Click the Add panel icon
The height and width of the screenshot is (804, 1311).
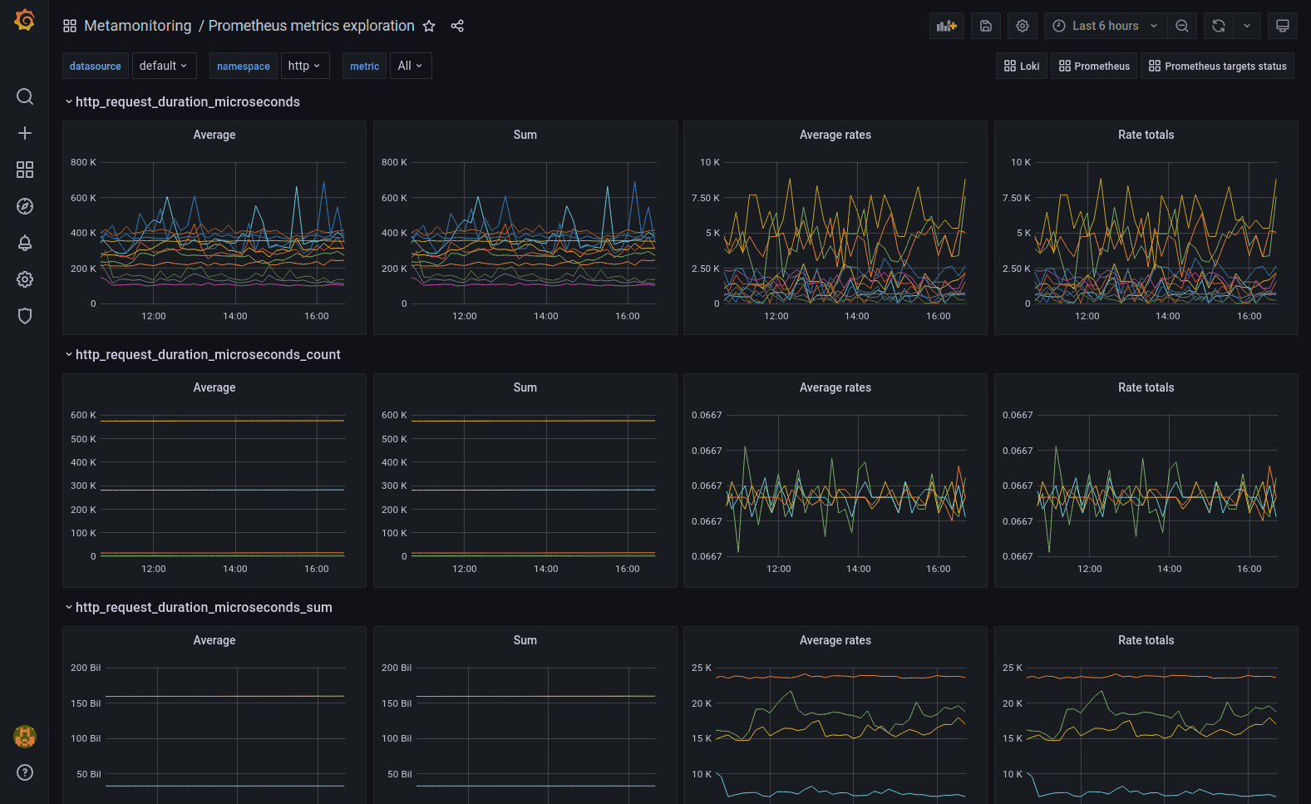point(946,26)
